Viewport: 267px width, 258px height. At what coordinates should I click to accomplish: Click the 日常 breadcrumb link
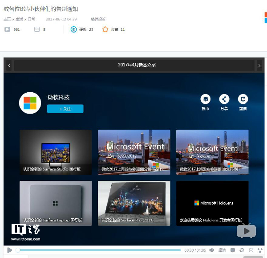[x=31, y=19]
